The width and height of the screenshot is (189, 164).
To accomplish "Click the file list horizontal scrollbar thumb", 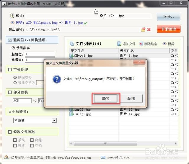I will point(105,143).
